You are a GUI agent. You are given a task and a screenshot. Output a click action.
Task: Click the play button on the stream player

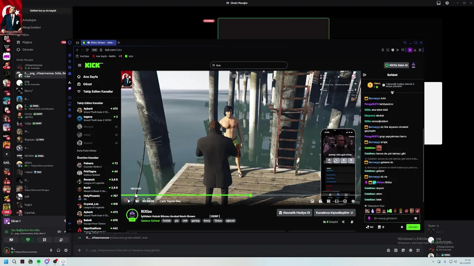128,201
